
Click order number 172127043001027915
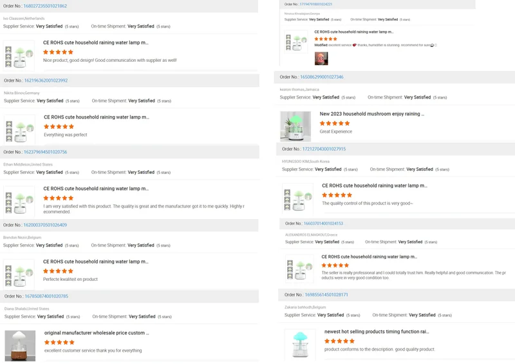323,149
